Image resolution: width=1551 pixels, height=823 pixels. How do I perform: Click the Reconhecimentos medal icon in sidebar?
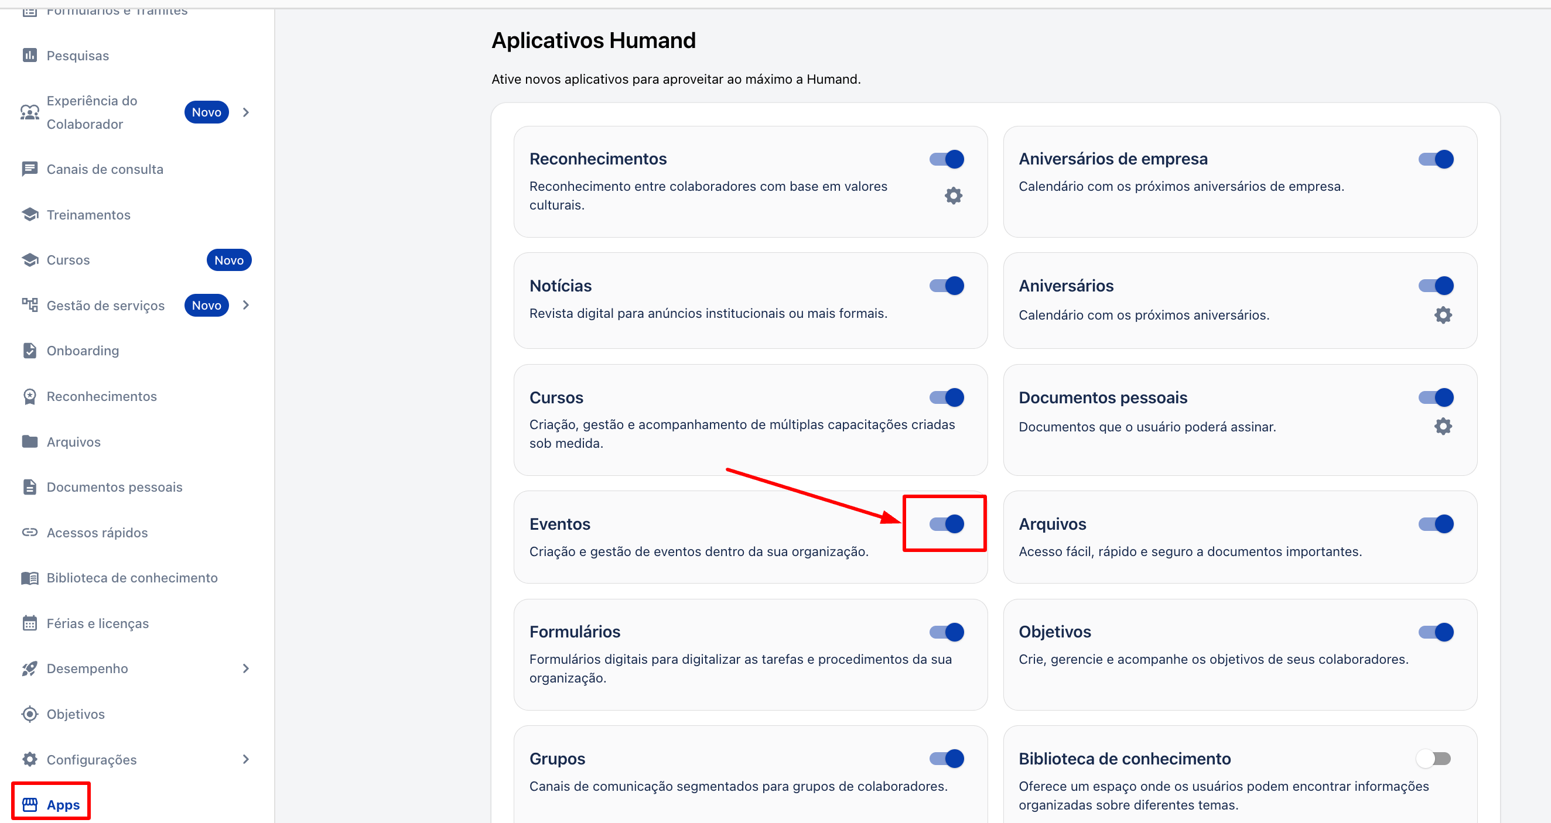pos(29,396)
